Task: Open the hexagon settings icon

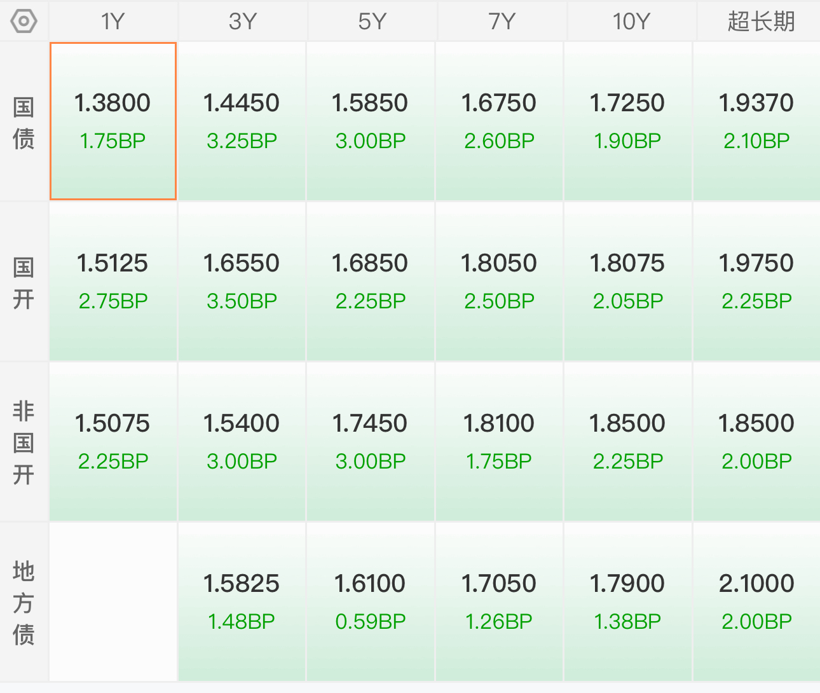Action: pyautogui.click(x=24, y=22)
